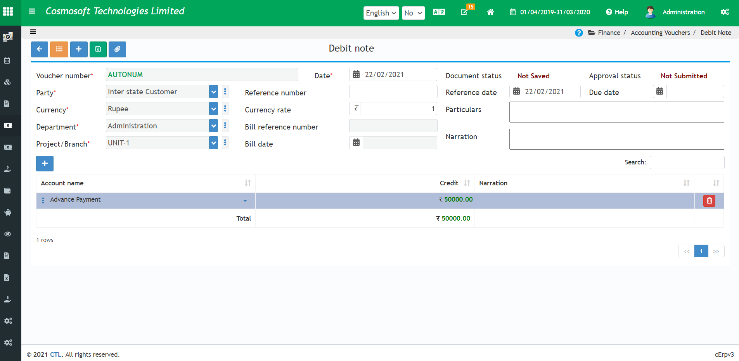Toggle the main hamburger menu in header

(x=32, y=11)
